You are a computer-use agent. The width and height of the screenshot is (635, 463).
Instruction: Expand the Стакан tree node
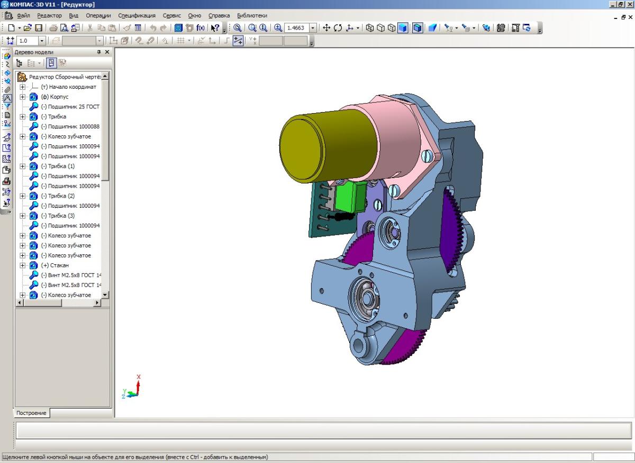coord(22,265)
